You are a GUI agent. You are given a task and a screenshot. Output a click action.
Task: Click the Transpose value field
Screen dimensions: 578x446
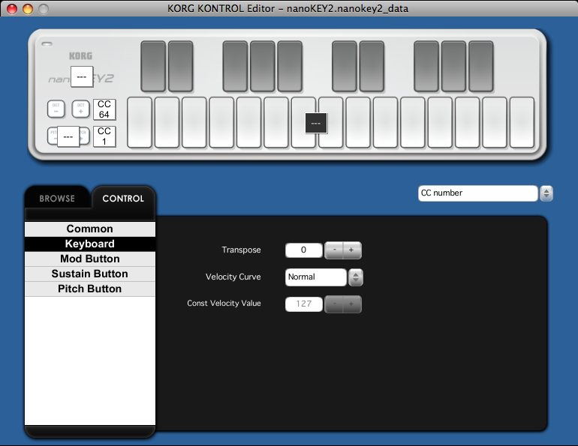coord(304,250)
